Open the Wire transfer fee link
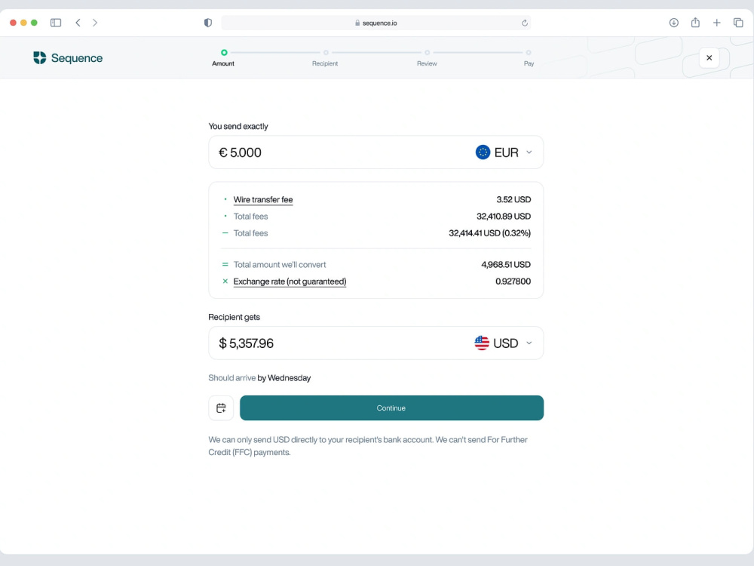Viewport: 754px width, 566px height. (x=263, y=199)
